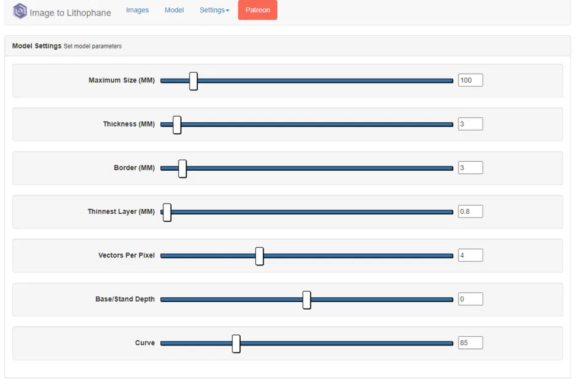The height and width of the screenshot is (384, 576).
Task: Click the Curve value input field
Action: coord(470,343)
